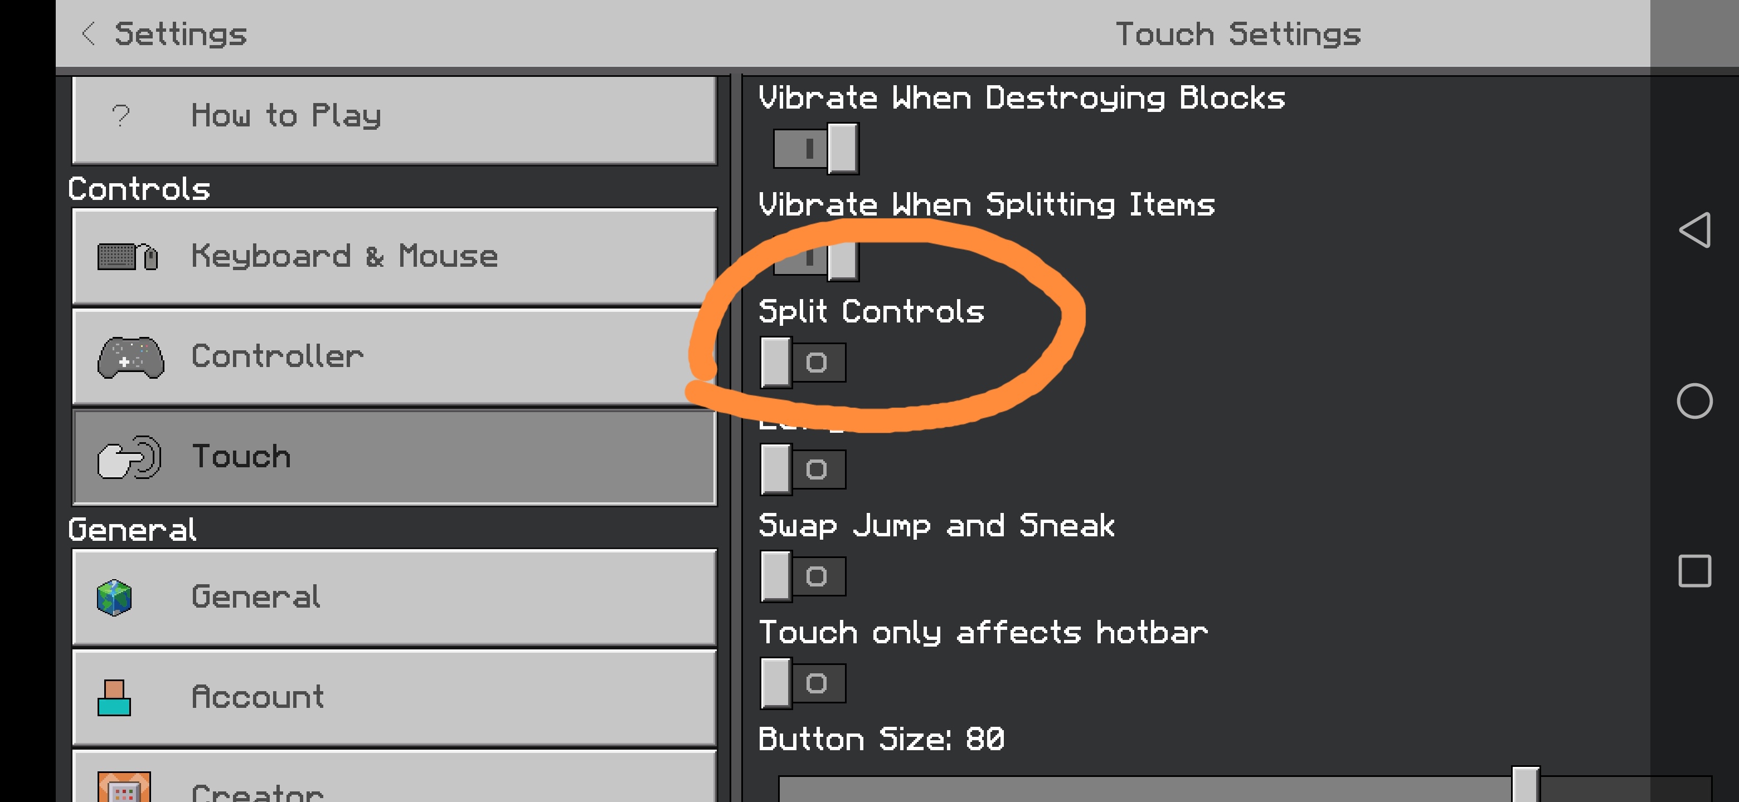Enable the Split Controls toggle
This screenshot has height=802, width=1739.
[x=803, y=363]
